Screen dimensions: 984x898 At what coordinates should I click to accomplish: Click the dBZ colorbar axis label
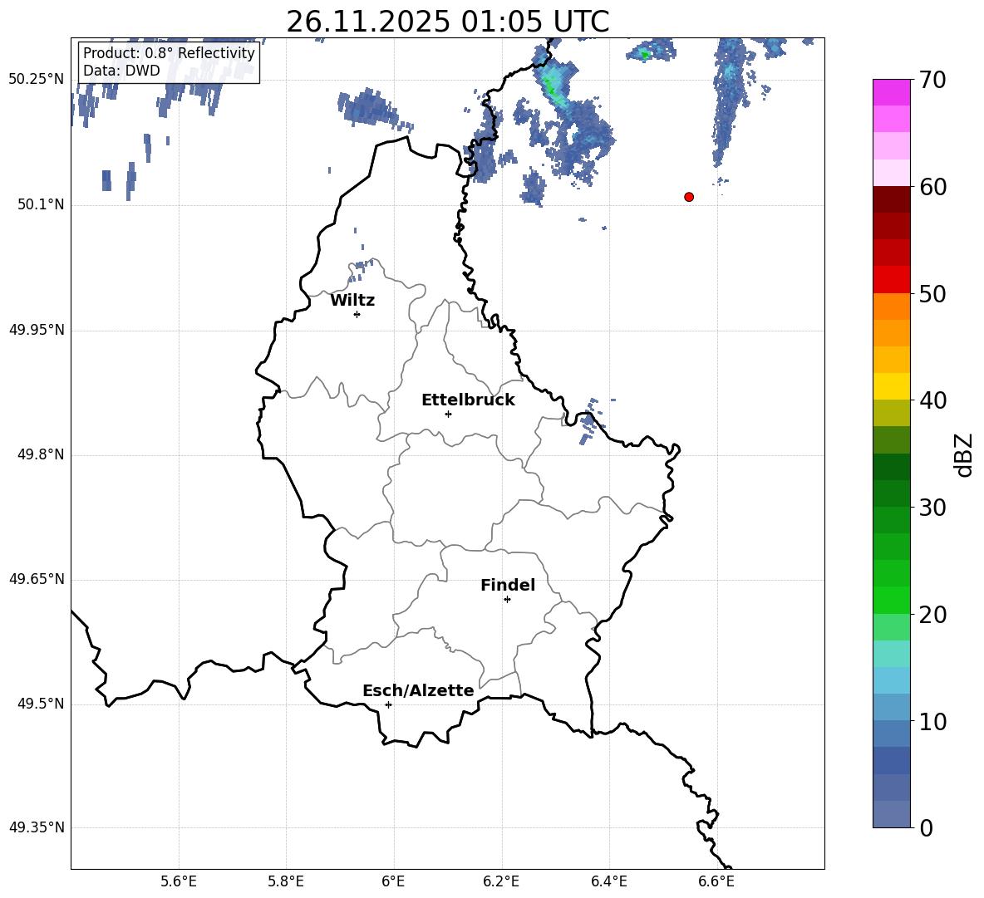click(965, 454)
